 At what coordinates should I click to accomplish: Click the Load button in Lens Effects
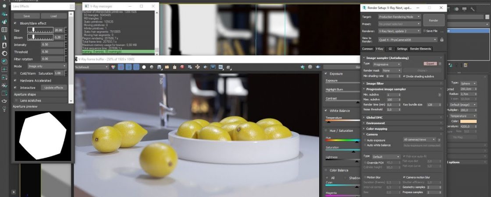[x=53, y=16]
